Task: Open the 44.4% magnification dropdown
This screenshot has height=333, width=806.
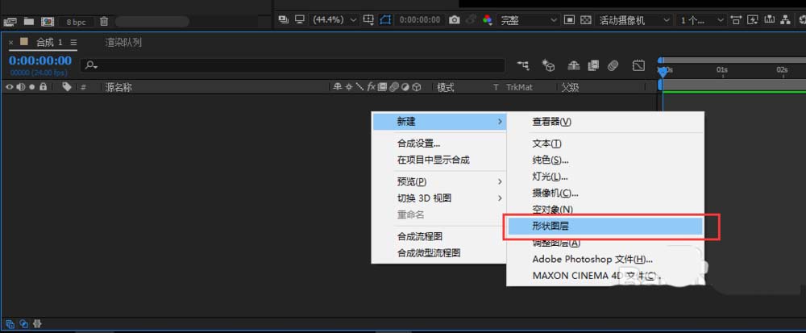Action: [335, 20]
